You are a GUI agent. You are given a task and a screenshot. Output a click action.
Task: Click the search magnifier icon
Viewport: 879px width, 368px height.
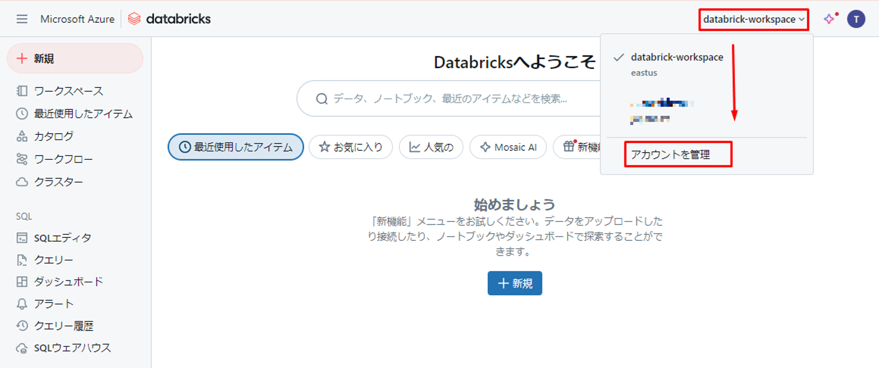(321, 99)
